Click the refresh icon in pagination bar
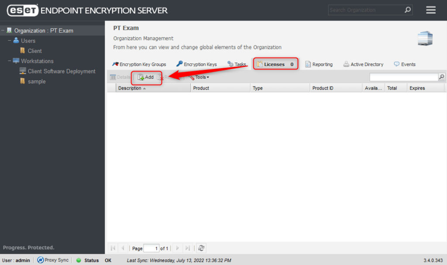This screenshot has height=265, width=447. coord(201,248)
